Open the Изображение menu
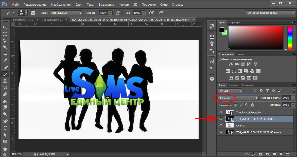The height and width of the screenshot is (157, 297). (61, 5)
